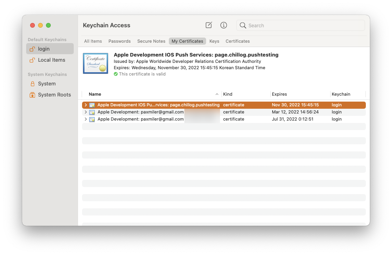Click 'This certificate is valid' text

pos(142,74)
